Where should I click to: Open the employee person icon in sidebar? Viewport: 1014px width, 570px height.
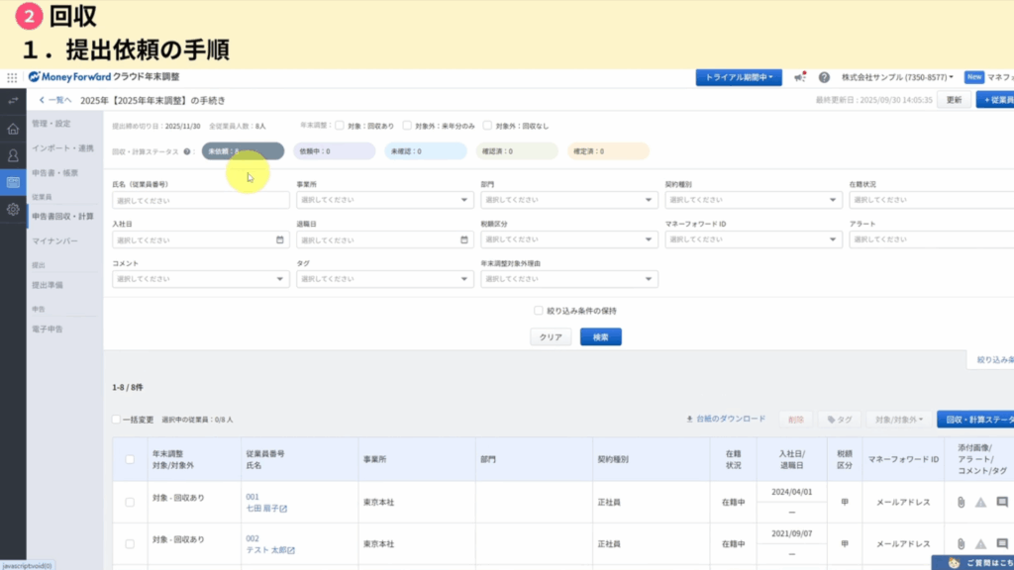(13, 155)
